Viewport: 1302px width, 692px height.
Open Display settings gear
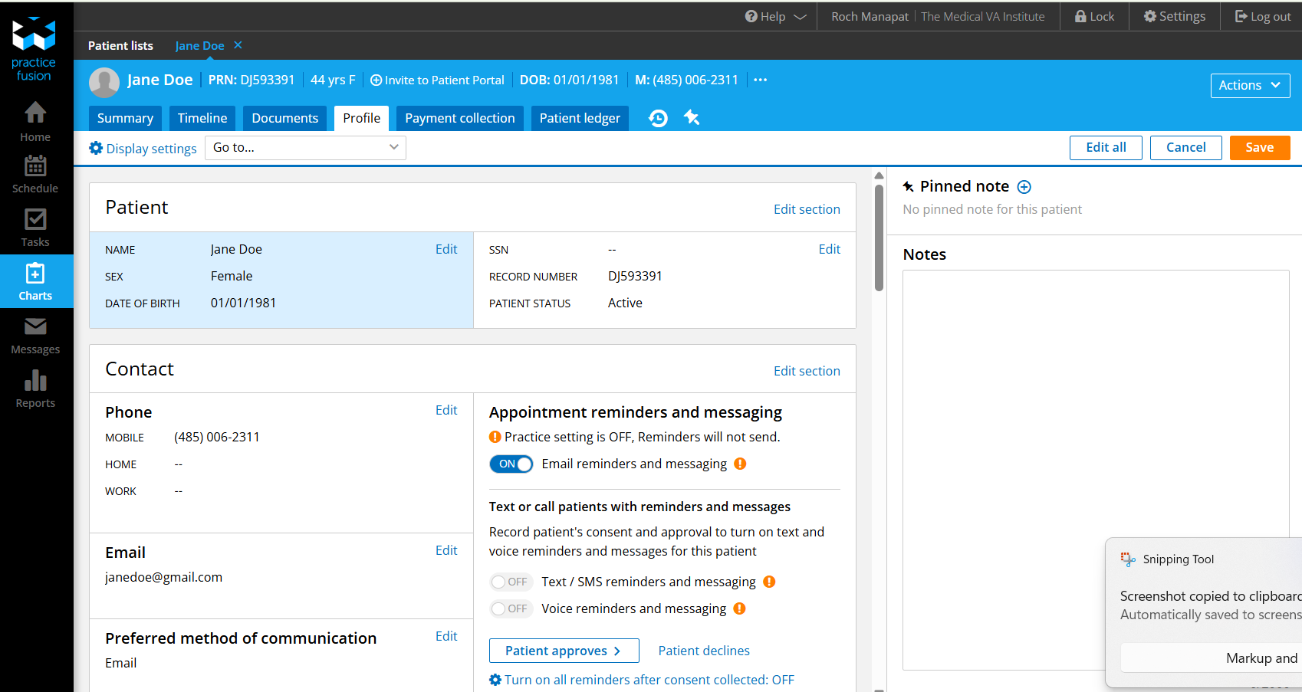click(143, 148)
